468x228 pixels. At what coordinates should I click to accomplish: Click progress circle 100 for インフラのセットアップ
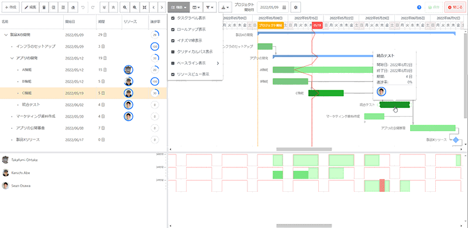[x=154, y=47]
